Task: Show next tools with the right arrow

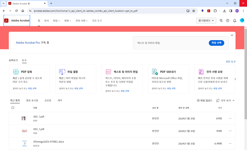Action: click(235, 79)
